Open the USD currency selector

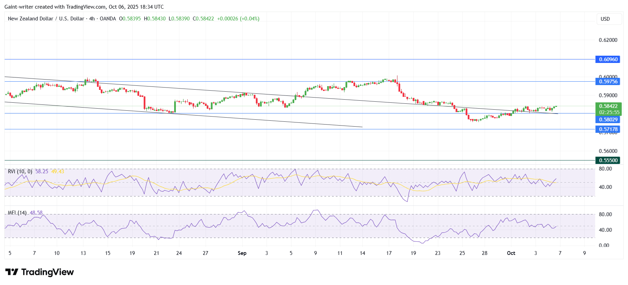pos(605,19)
